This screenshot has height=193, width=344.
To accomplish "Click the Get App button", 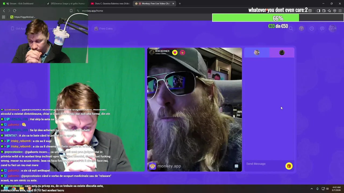I will pos(19,28).
